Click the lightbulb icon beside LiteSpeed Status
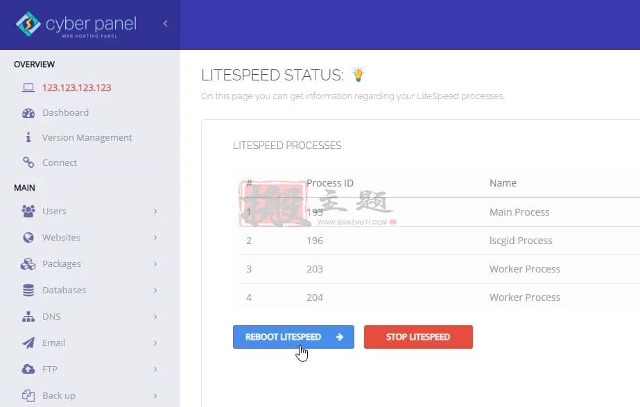Image resolution: width=640 pixels, height=407 pixels. click(x=358, y=75)
